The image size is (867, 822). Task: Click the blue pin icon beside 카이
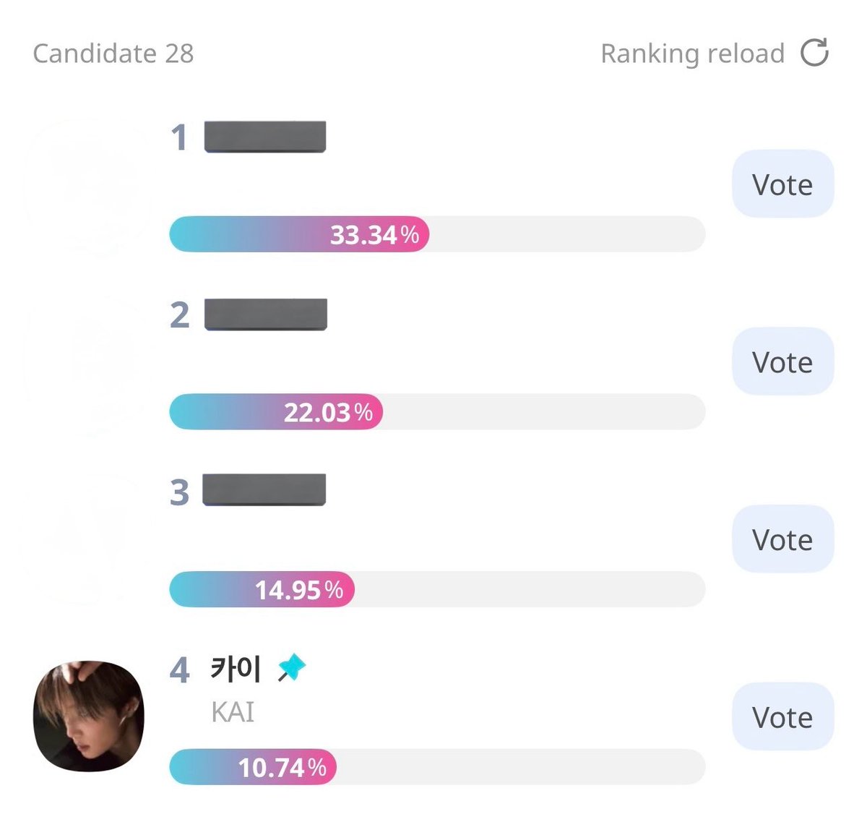[x=292, y=667]
